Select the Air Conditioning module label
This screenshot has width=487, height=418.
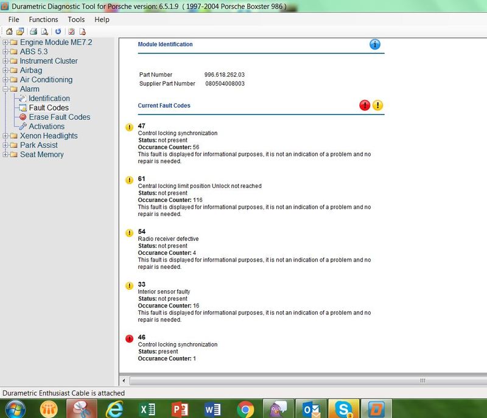[46, 80]
